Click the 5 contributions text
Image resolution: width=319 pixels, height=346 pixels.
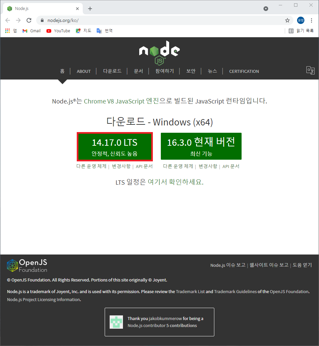click(181, 325)
